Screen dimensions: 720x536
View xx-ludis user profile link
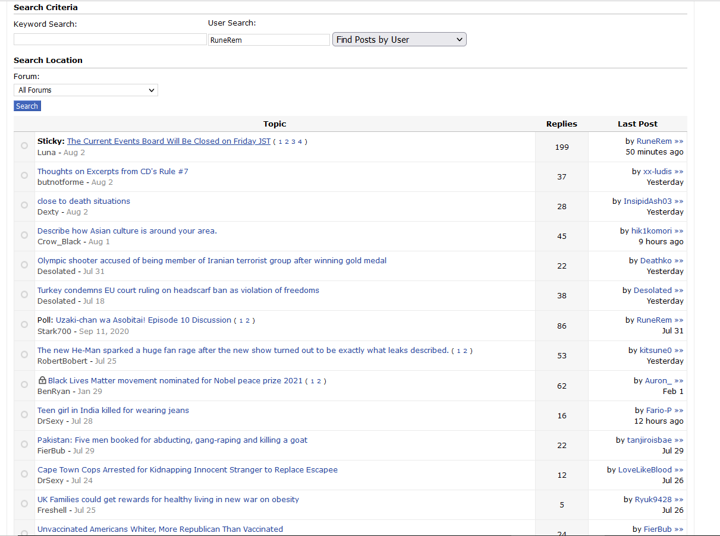[x=658, y=172]
